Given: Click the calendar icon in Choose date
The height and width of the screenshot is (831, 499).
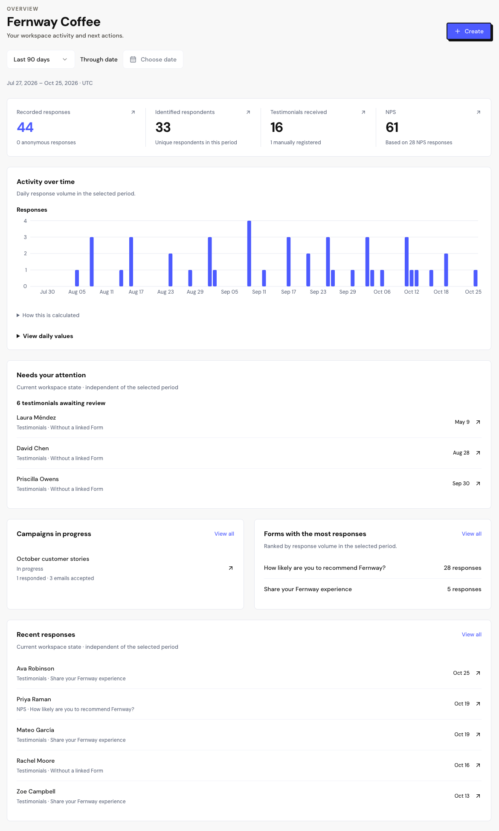Looking at the screenshot, I should click(133, 59).
